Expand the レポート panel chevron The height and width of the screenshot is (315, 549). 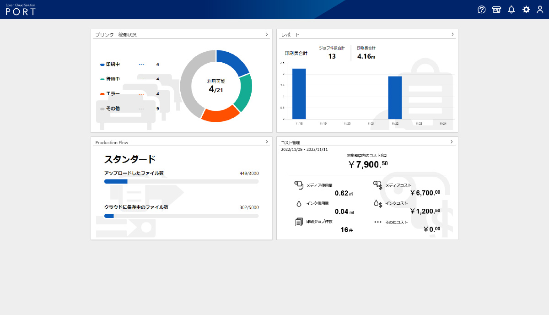452,34
